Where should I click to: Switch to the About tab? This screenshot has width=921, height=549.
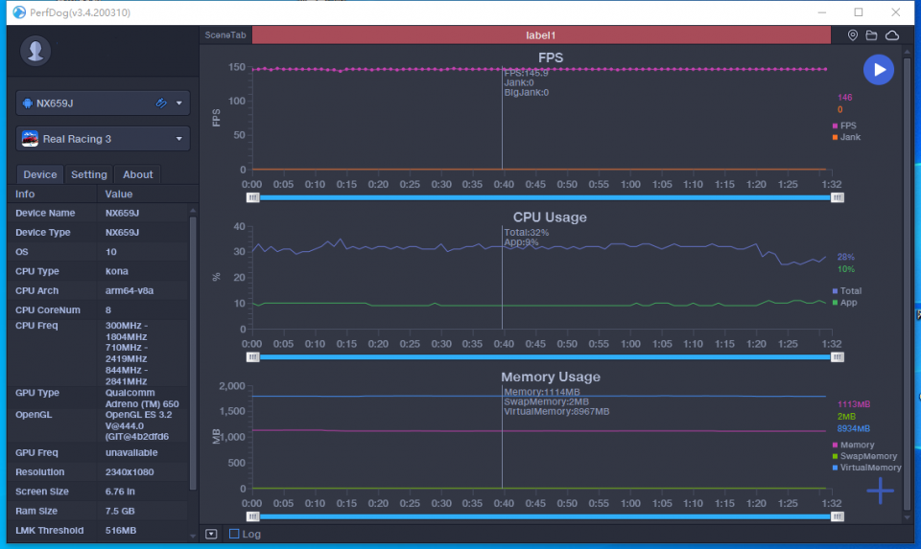tap(138, 174)
